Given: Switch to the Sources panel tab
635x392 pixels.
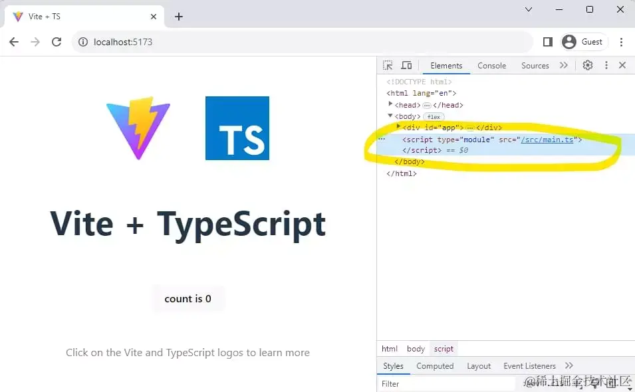Looking at the screenshot, I should point(535,66).
